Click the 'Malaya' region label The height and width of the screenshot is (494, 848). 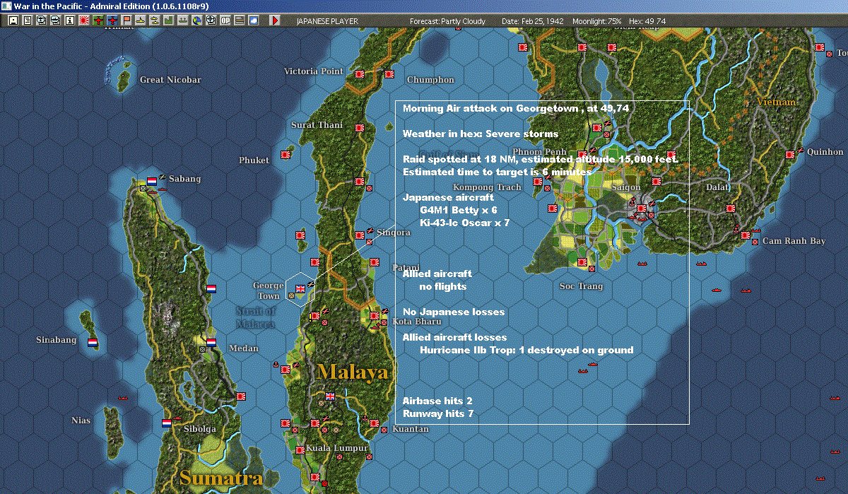(x=353, y=372)
